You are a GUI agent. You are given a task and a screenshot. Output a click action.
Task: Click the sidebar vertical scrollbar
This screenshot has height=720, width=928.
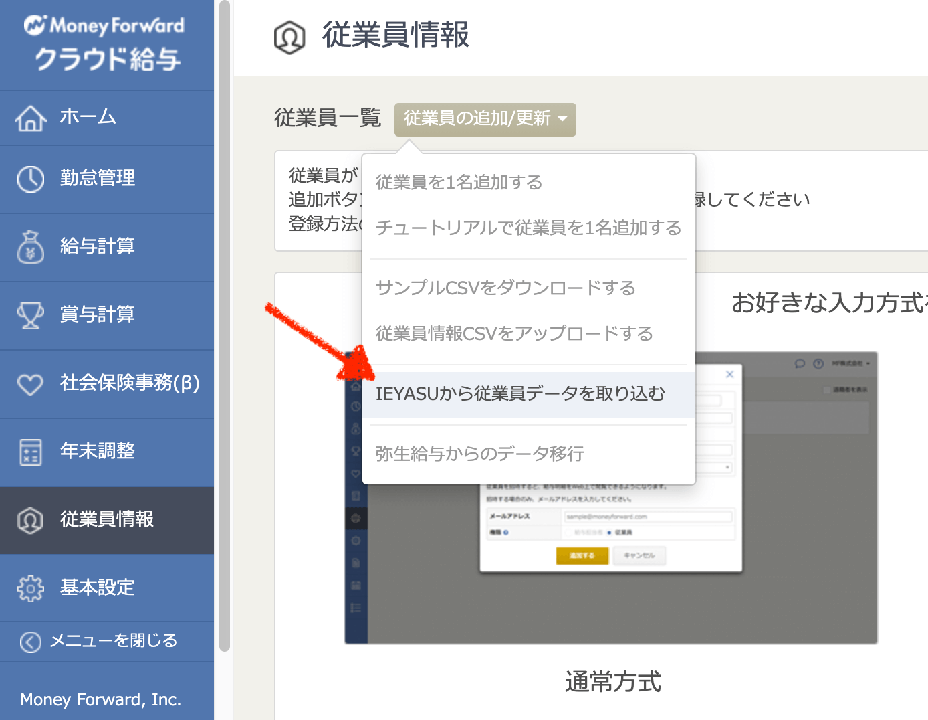[x=225, y=326]
